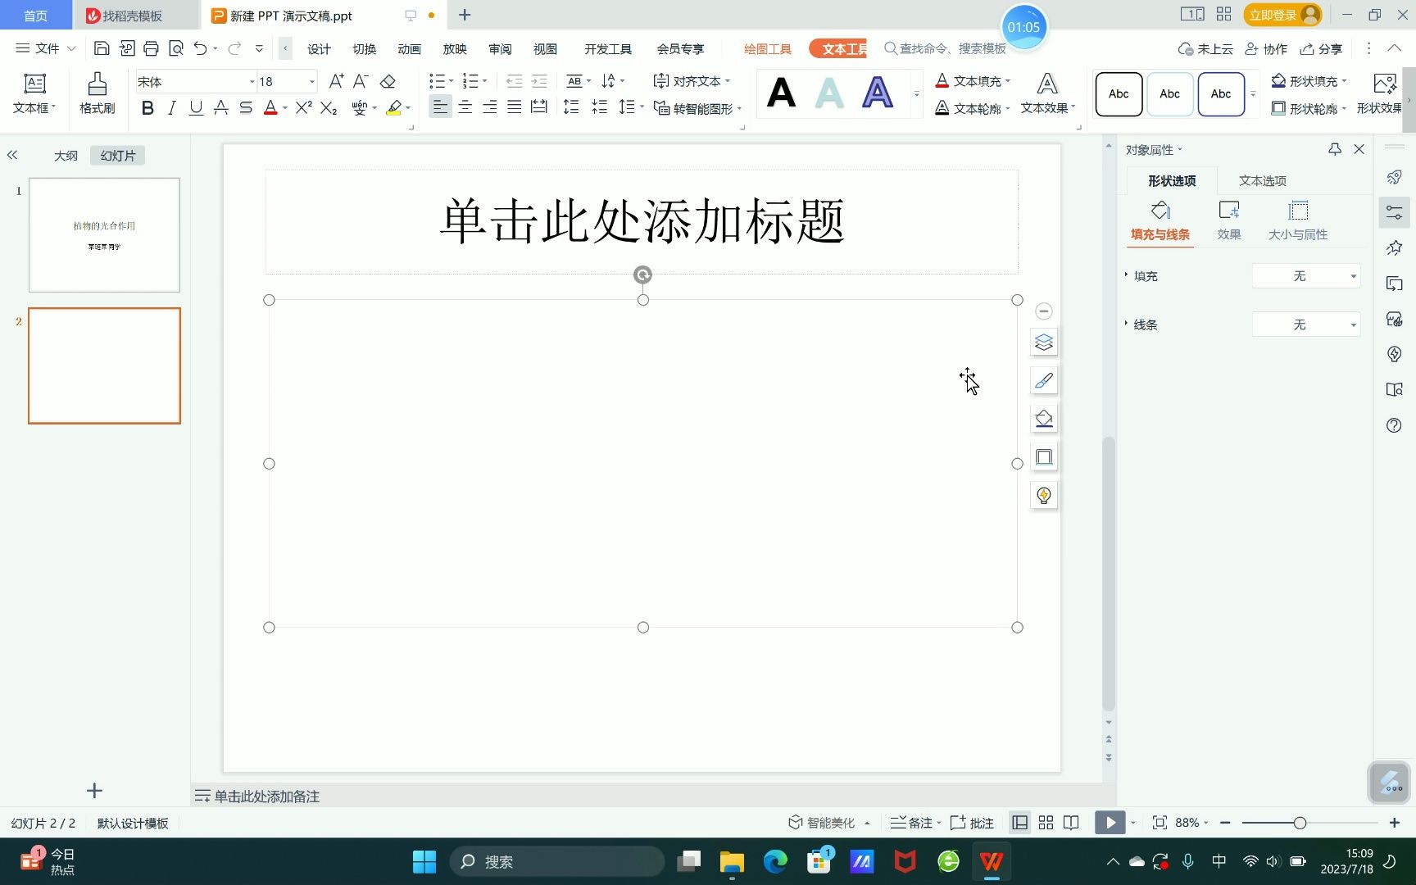Start slideshow with play button

point(1110,823)
